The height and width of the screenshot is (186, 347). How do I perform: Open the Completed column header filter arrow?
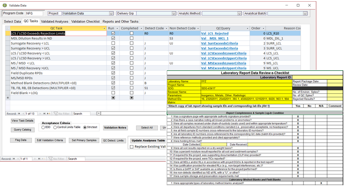click(141, 28)
